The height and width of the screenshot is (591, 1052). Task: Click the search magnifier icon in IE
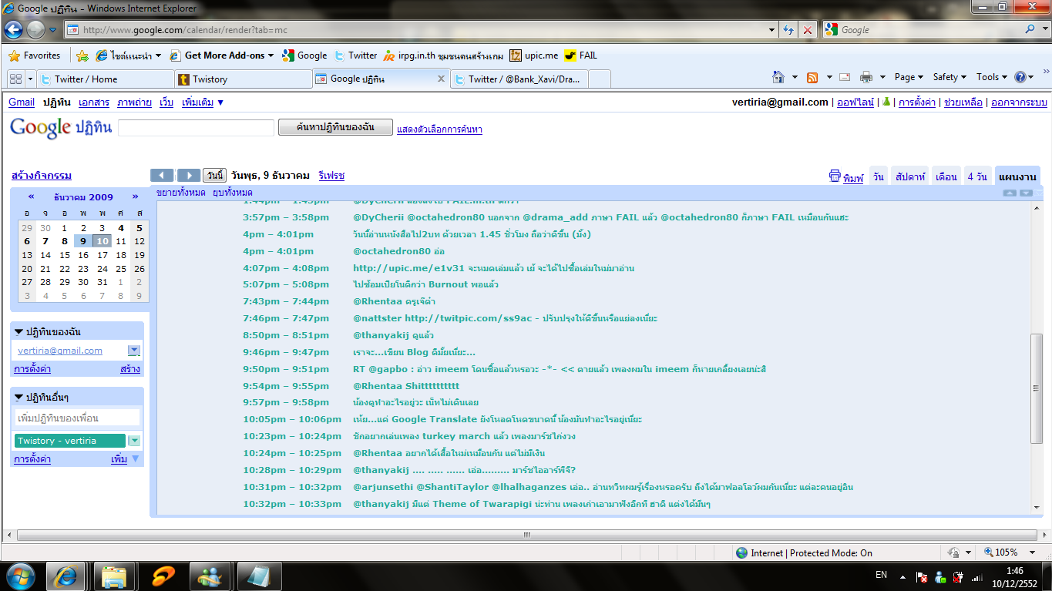(x=1030, y=29)
